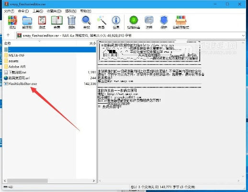Click file list horizontal scrollbar thumb
Screen dimensions: 248x192
point(27,181)
